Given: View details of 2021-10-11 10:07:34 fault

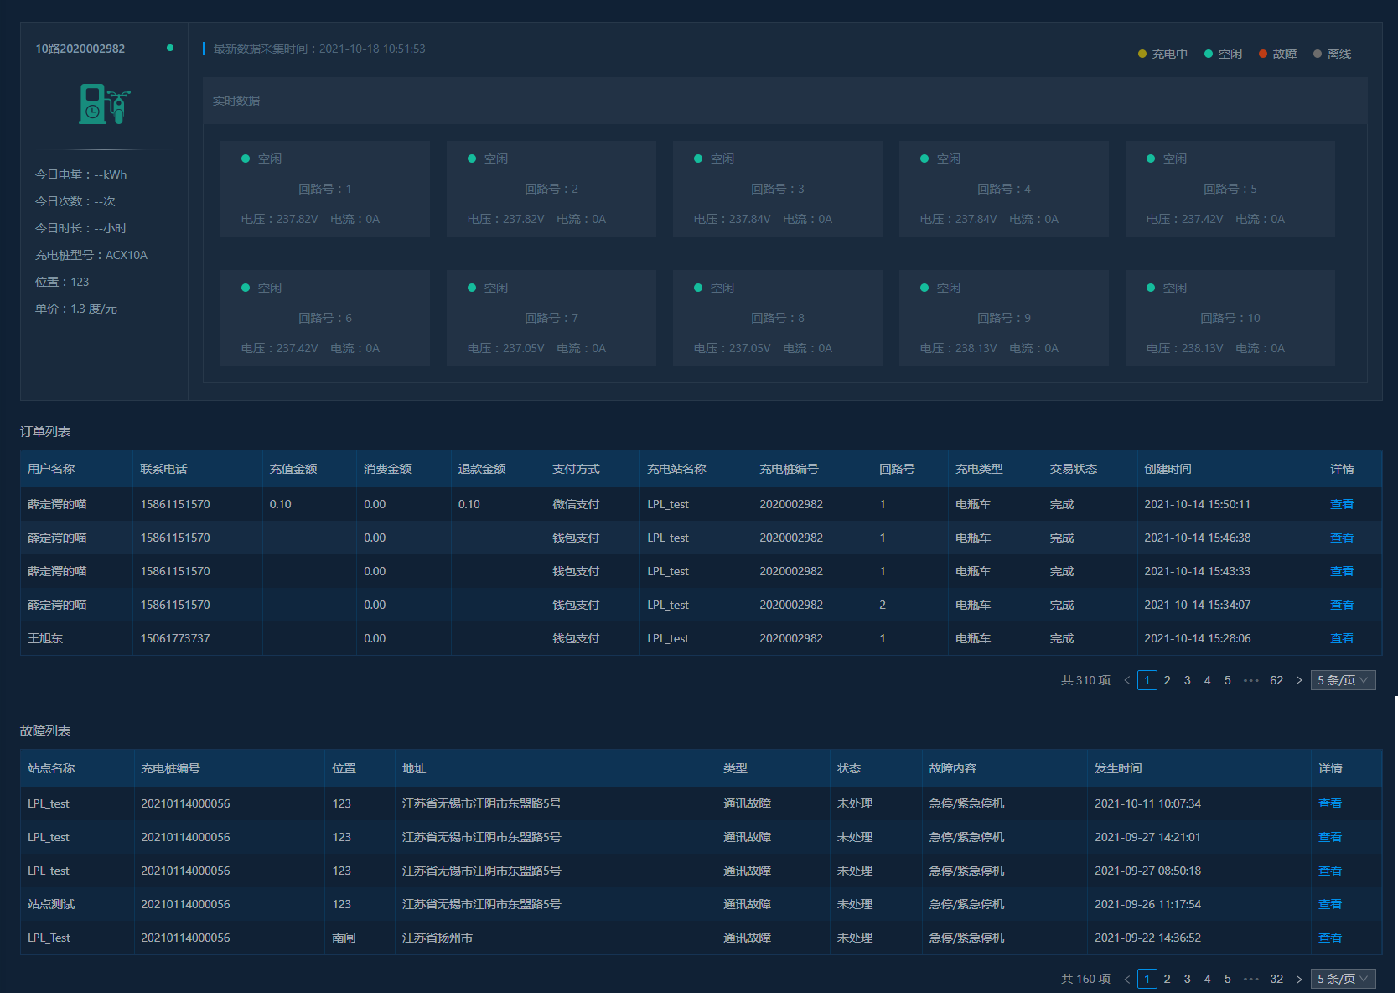Looking at the screenshot, I should 1329,803.
